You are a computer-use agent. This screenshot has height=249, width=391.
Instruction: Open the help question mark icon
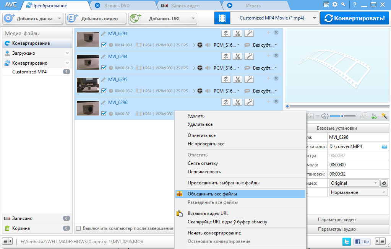(355, 5)
